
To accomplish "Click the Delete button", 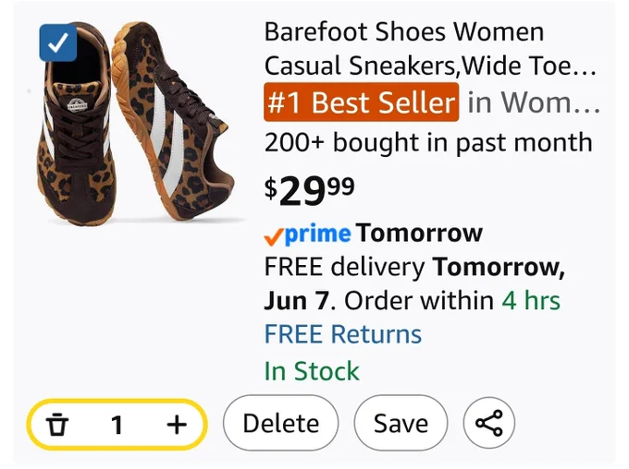I will pyautogui.click(x=281, y=423).
